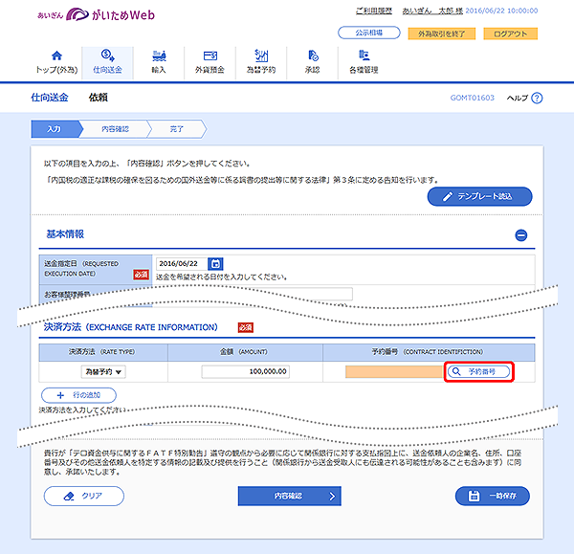Click the クリア eraser button

point(83,497)
